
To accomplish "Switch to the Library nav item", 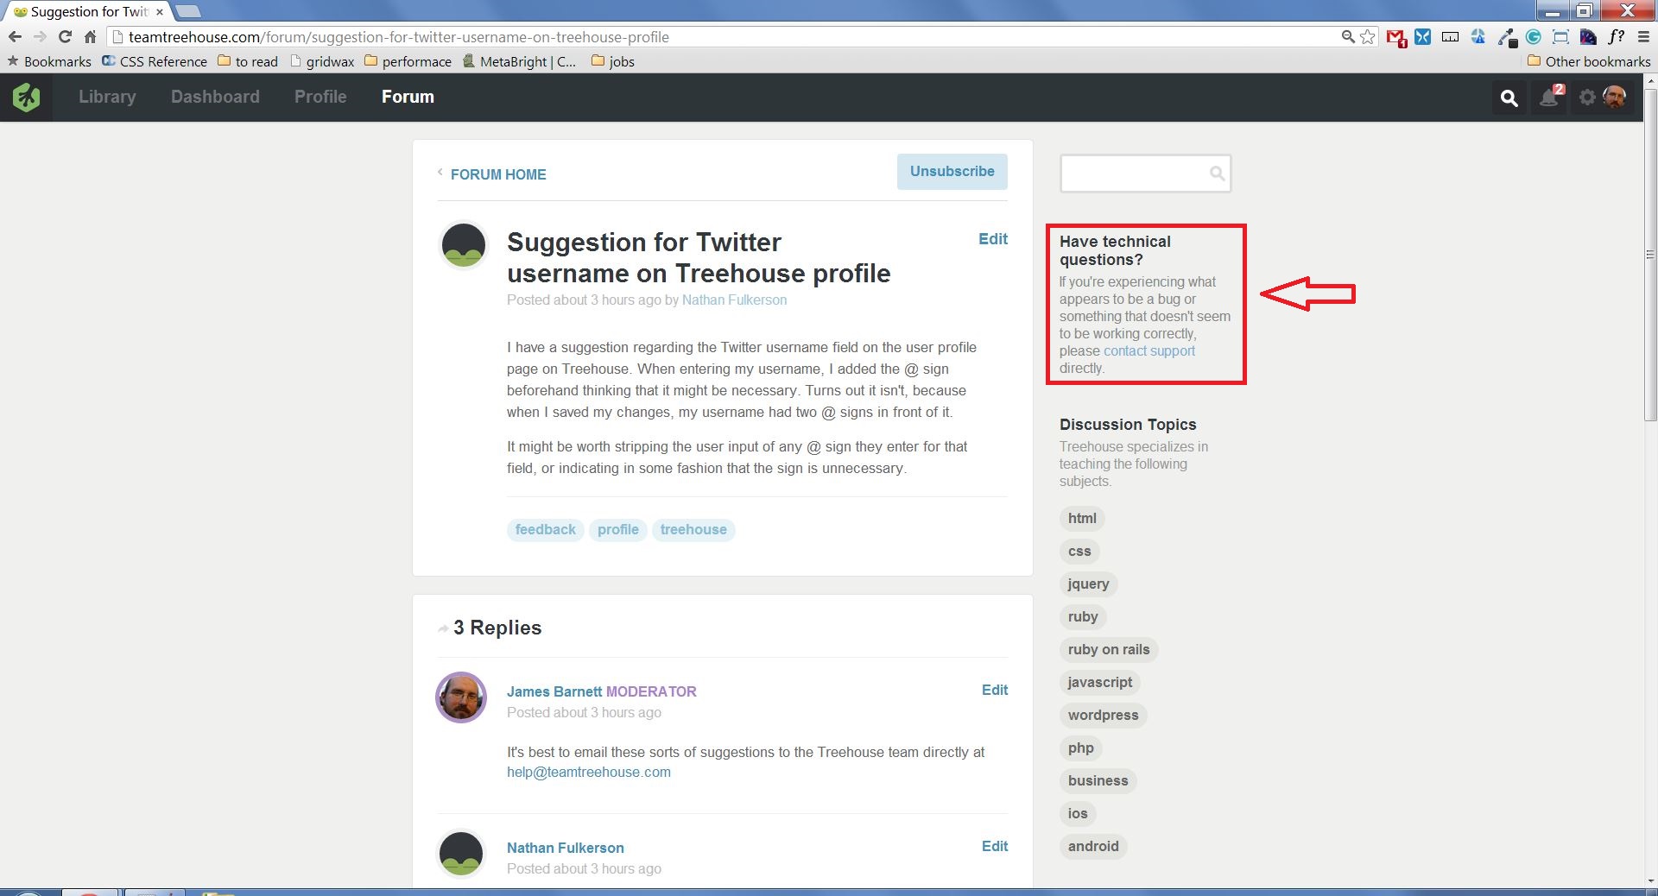I will [x=107, y=97].
